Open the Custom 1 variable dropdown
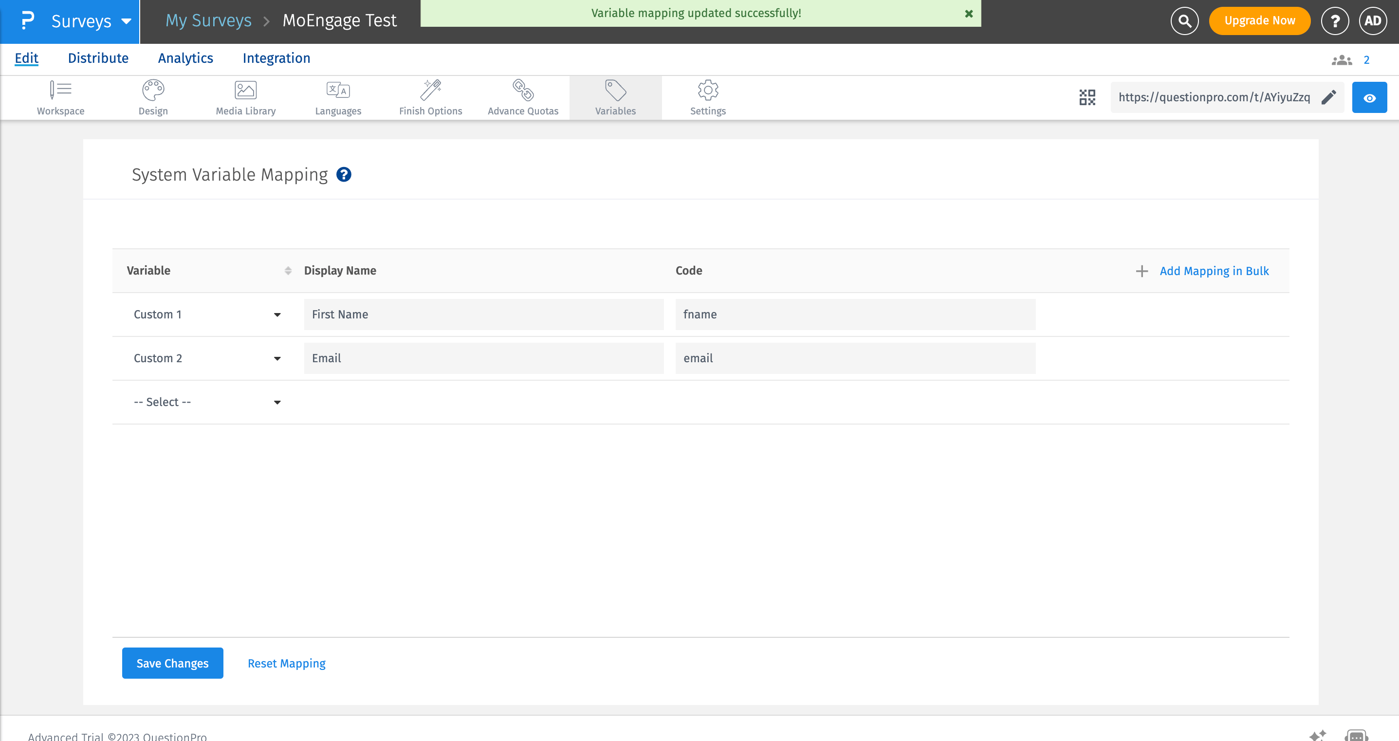 (x=207, y=315)
